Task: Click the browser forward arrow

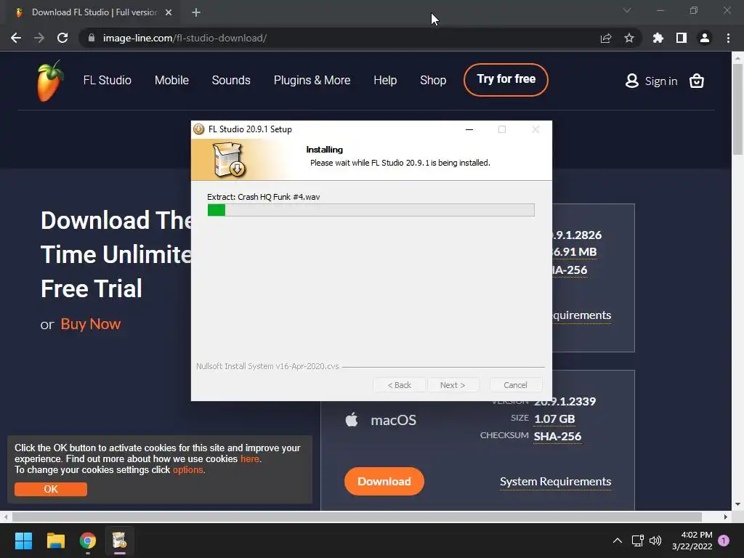Action: tap(39, 38)
